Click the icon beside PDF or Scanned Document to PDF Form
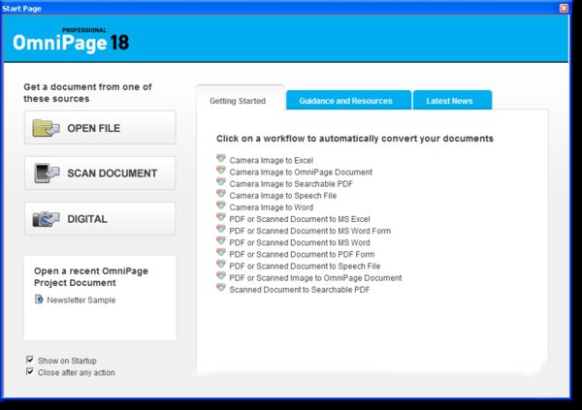Viewport: 582px width, 410px height. (221, 252)
